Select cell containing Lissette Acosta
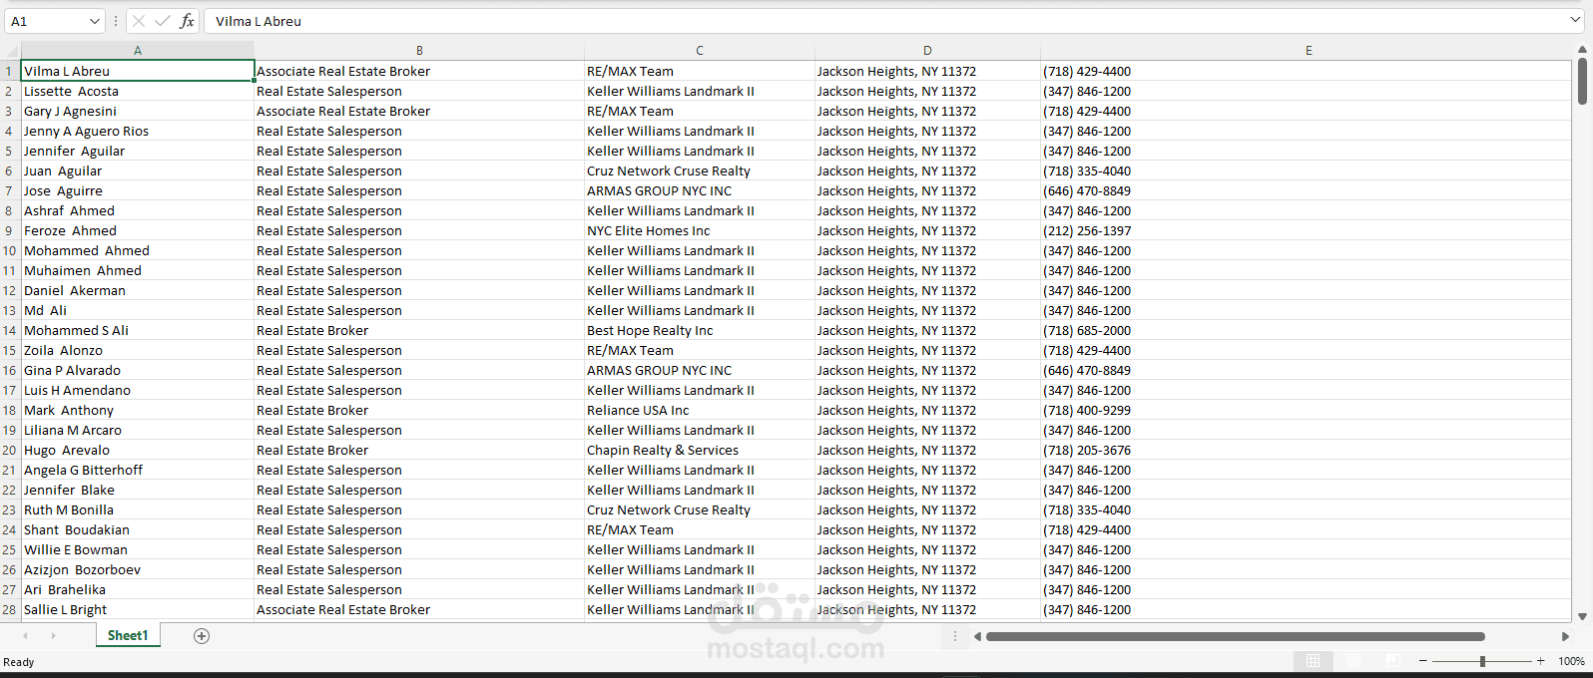 pyautogui.click(x=138, y=91)
